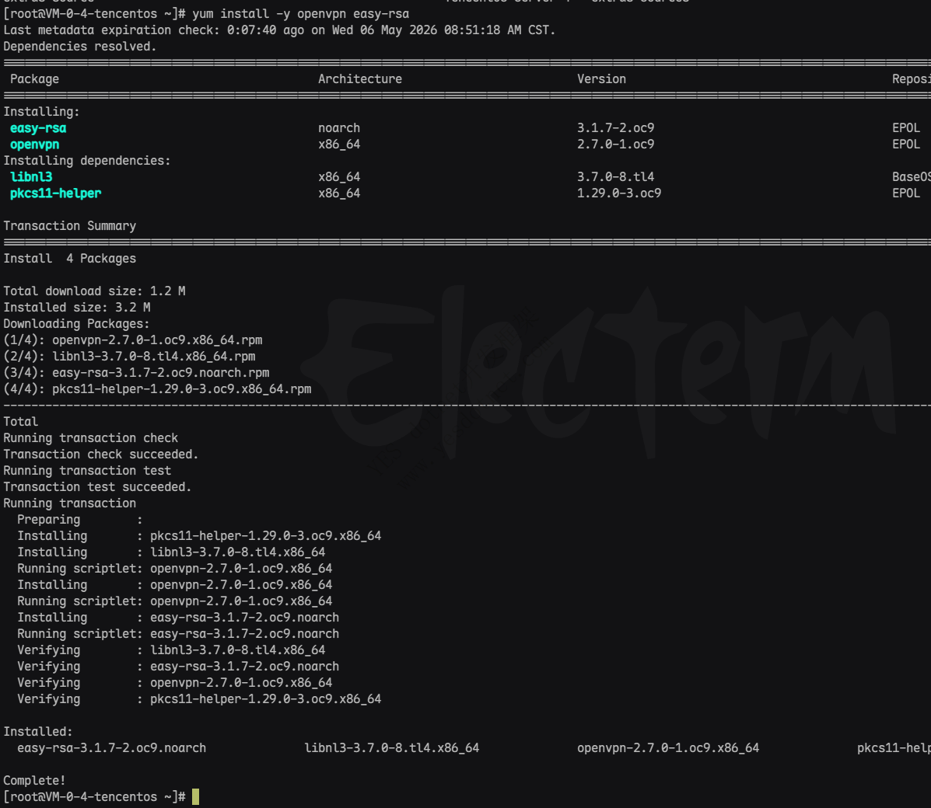
Task: Click the blinking cursor block at the prompt
Action: click(195, 796)
